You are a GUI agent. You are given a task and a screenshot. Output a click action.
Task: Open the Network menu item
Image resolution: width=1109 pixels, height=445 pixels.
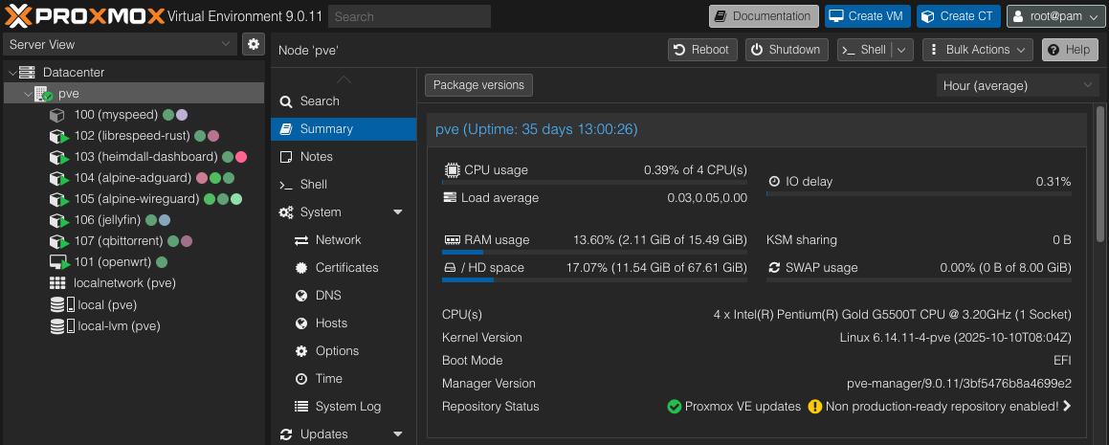338,240
